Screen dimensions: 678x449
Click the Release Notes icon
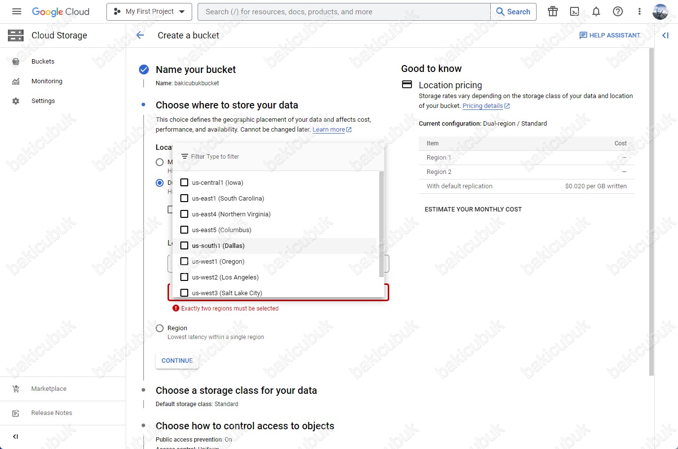click(x=16, y=413)
